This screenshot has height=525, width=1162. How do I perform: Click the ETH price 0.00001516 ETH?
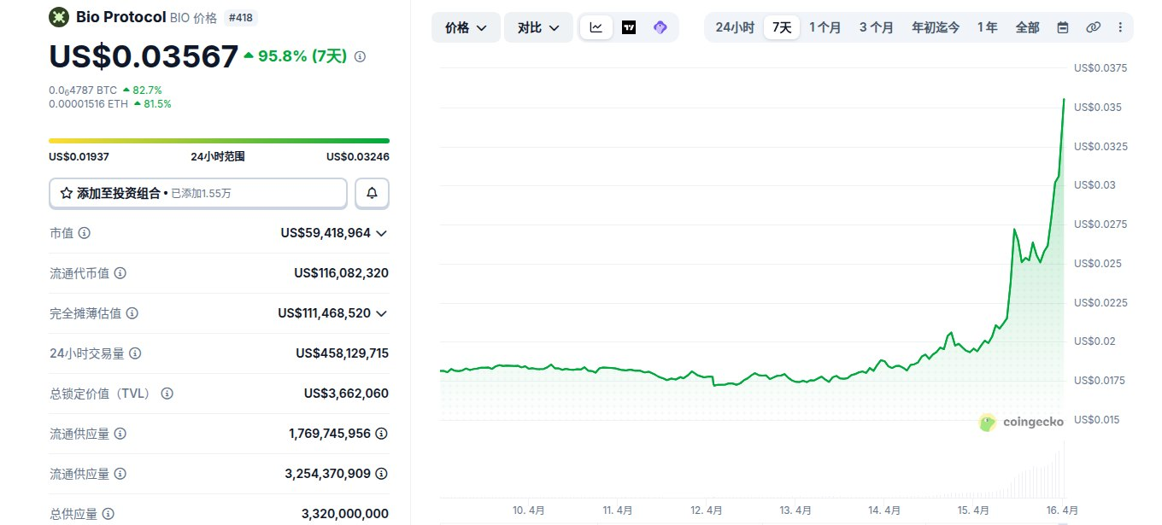point(89,104)
